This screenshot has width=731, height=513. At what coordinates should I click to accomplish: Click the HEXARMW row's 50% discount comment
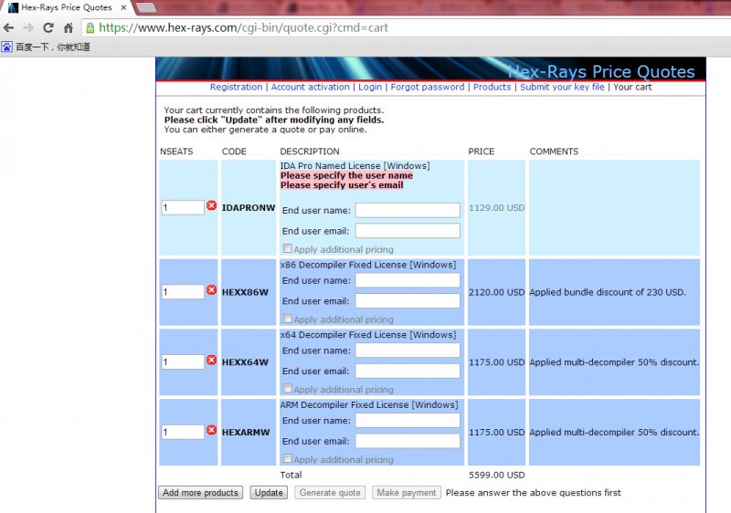[x=614, y=432]
